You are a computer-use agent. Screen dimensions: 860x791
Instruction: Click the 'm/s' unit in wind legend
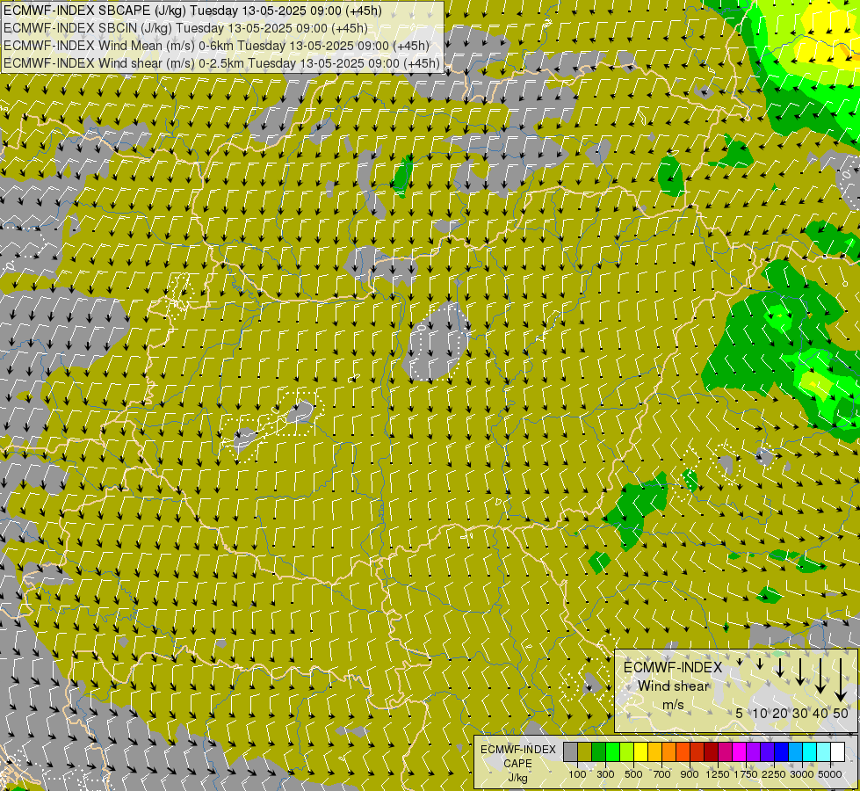click(674, 704)
